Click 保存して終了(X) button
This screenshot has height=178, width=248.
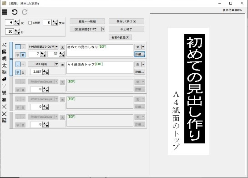click(127, 21)
